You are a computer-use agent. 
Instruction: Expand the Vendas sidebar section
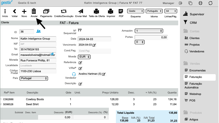pyautogui.click(x=195, y=64)
